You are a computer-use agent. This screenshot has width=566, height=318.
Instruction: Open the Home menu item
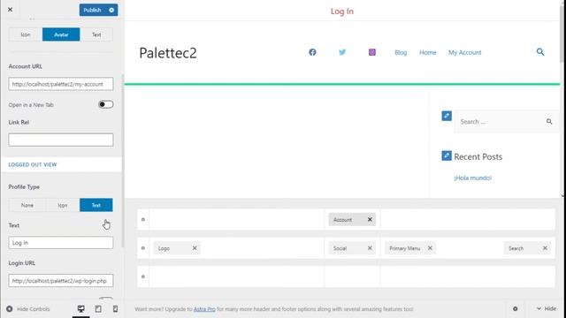[x=428, y=53]
